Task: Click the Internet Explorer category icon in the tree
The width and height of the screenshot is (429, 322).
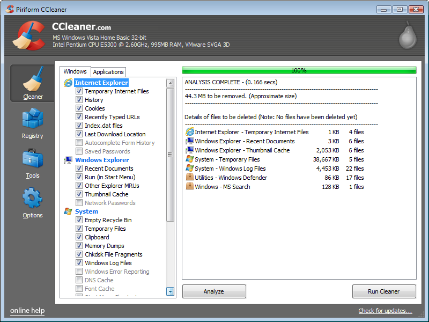Action: point(68,83)
